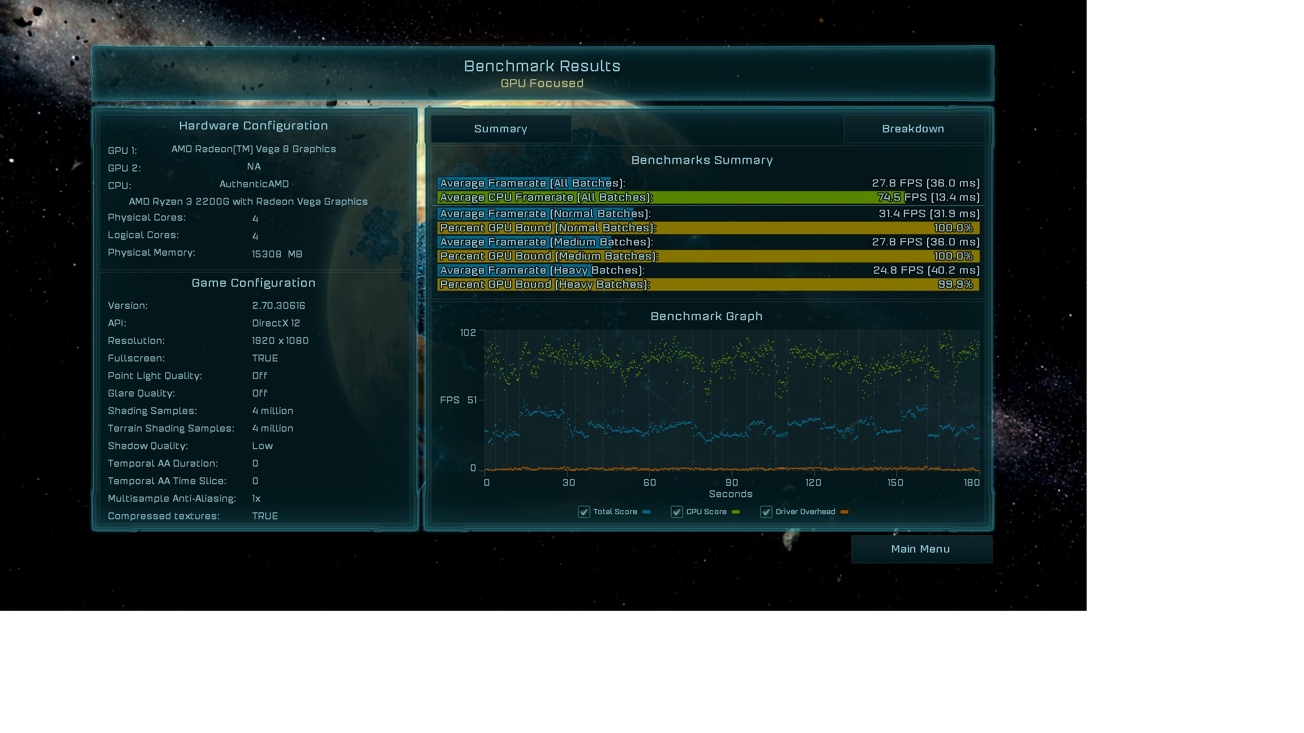Click the Percent GPU Bound Heavy Batches bar

point(707,284)
